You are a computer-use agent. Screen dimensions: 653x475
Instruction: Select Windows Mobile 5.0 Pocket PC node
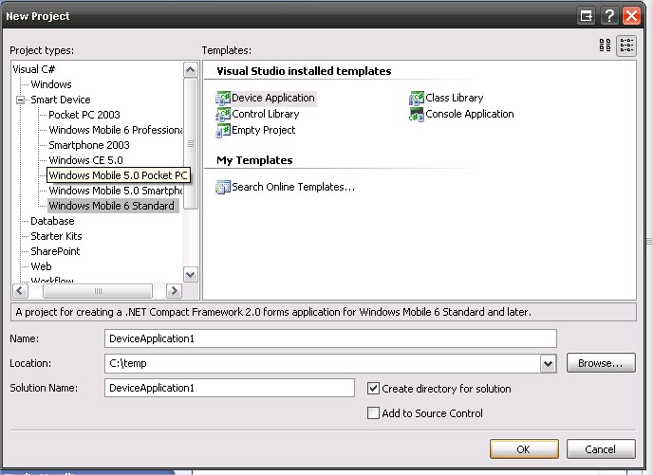click(119, 175)
